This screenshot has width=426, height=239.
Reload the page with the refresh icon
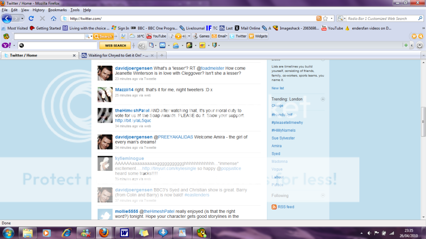(31, 18)
